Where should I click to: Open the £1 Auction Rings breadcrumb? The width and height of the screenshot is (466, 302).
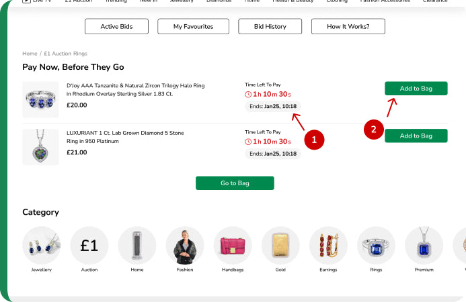pyautogui.click(x=66, y=54)
